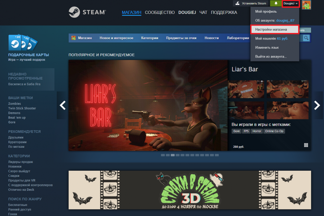Screen dimensions: 324x216
Task: Select Настройки магазина menu entry
Action: 275,29
